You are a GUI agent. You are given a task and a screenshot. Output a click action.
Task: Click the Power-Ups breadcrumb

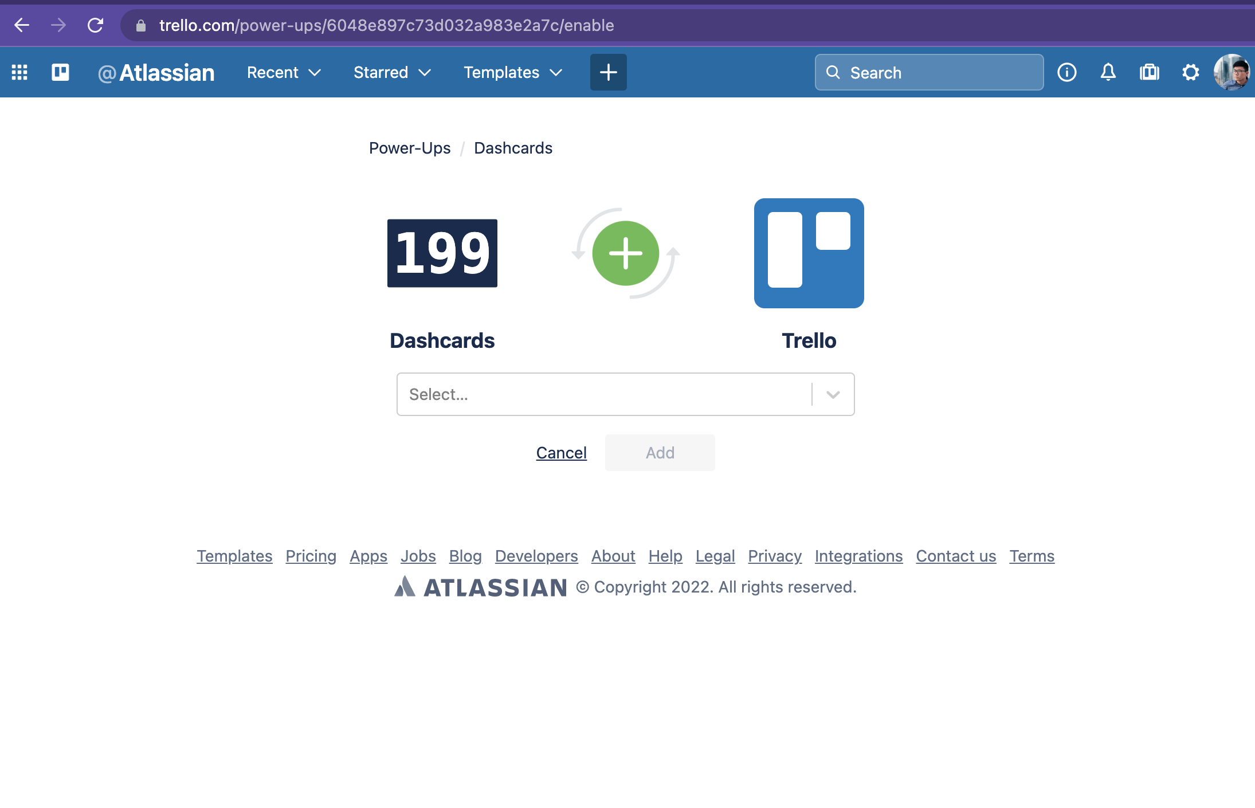click(x=410, y=148)
